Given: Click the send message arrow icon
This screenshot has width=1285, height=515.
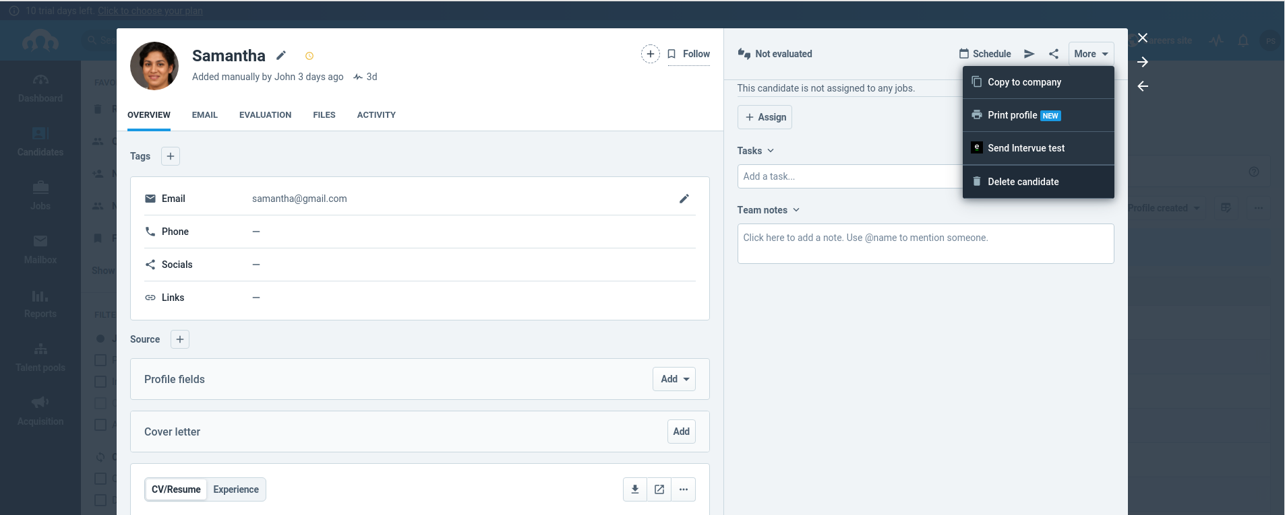Looking at the screenshot, I should (1029, 54).
